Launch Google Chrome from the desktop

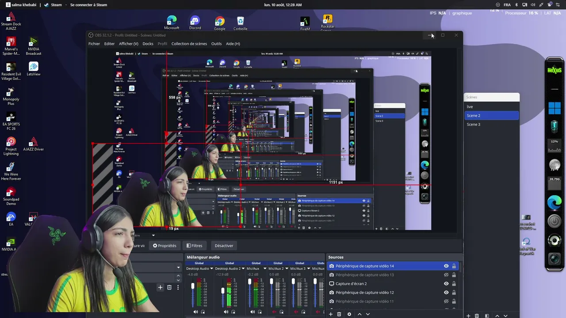[x=220, y=23]
